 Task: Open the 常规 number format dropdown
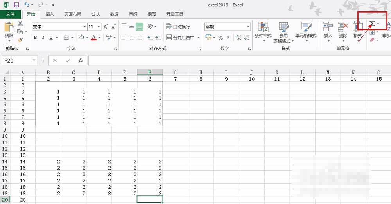tap(248, 27)
